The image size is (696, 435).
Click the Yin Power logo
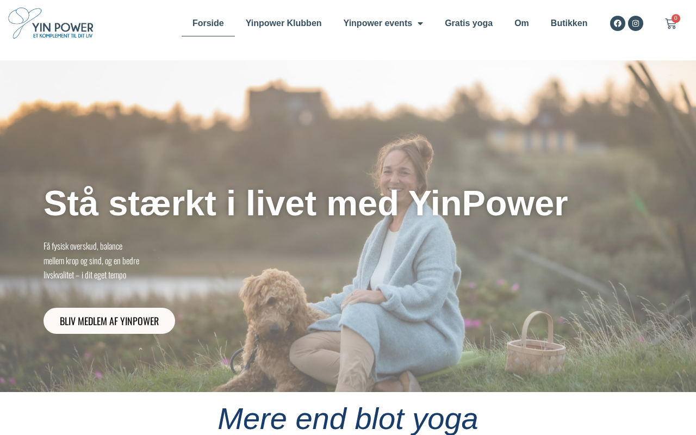tap(51, 23)
